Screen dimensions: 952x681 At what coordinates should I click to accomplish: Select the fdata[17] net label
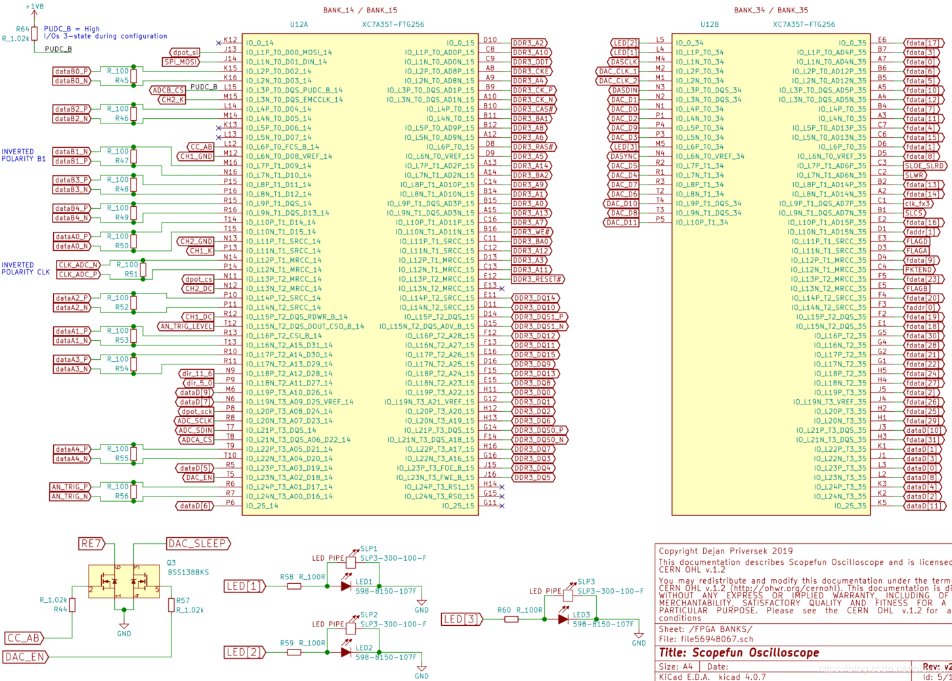click(x=924, y=43)
